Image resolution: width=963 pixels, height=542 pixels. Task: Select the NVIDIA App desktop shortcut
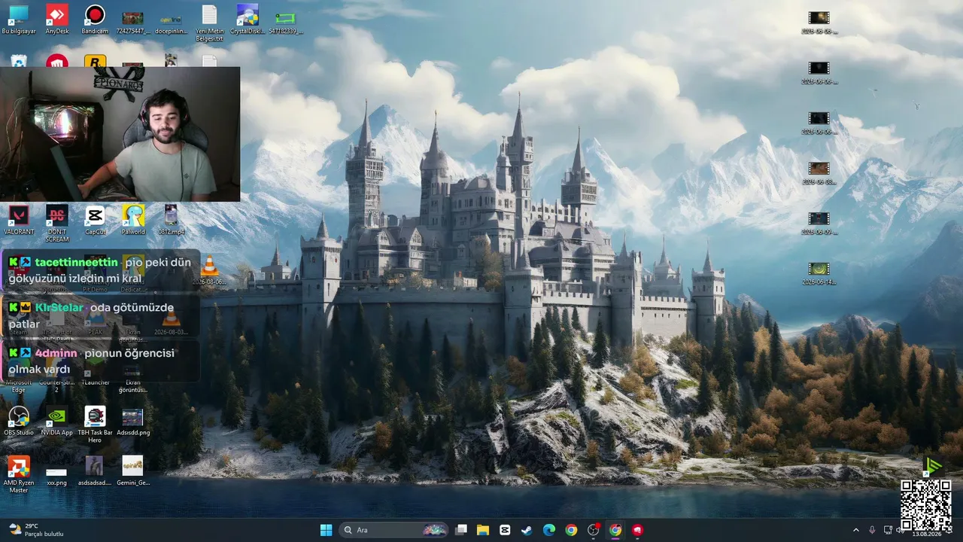tap(57, 421)
